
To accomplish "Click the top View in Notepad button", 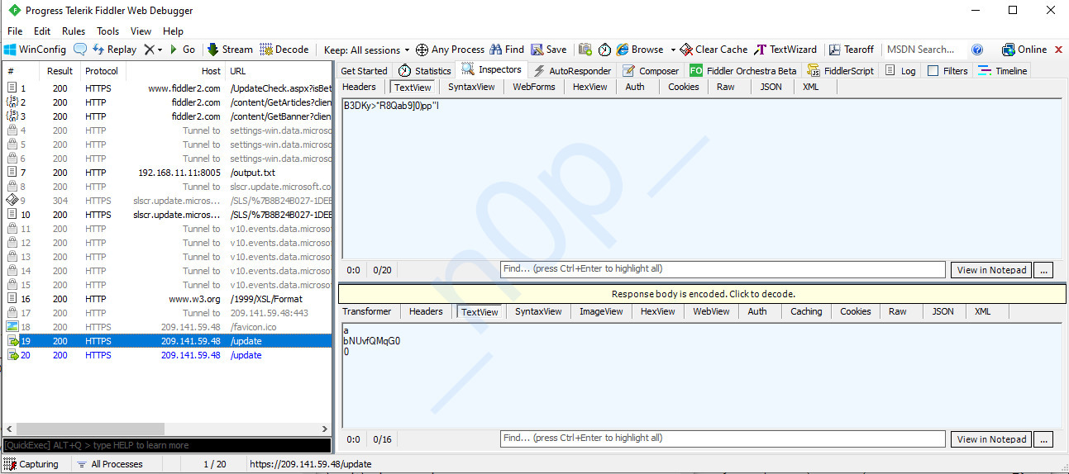I will (991, 270).
